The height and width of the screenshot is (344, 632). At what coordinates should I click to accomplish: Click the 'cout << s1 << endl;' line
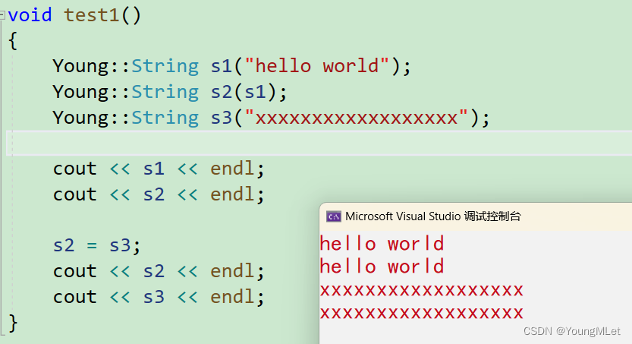(159, 169)
